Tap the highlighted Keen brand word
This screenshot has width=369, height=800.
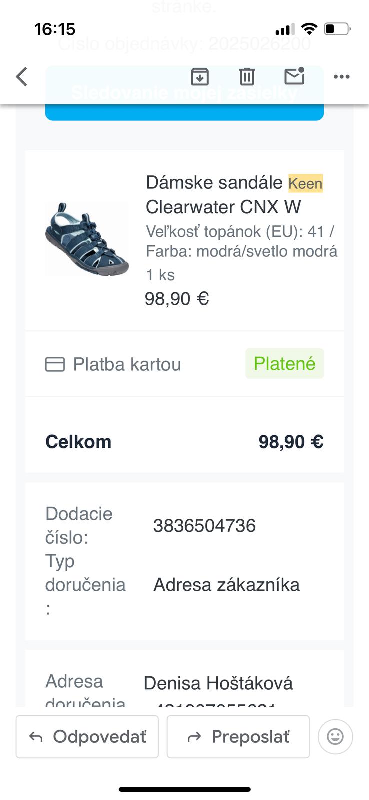[305, 183]
